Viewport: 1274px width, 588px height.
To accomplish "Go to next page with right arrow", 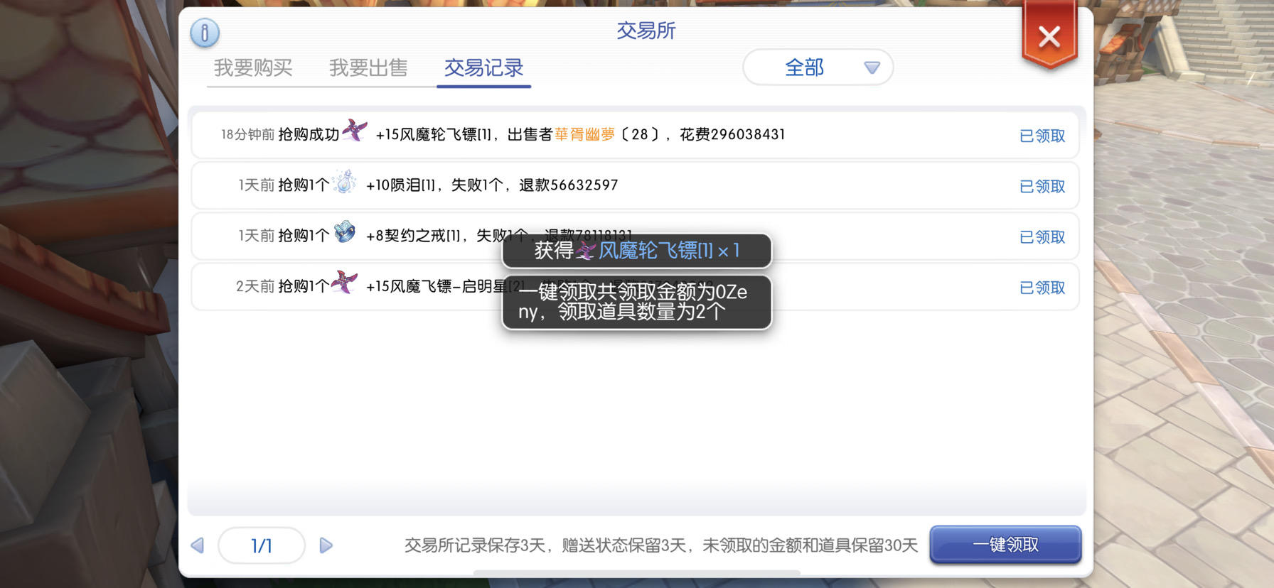I will point(326,545).
